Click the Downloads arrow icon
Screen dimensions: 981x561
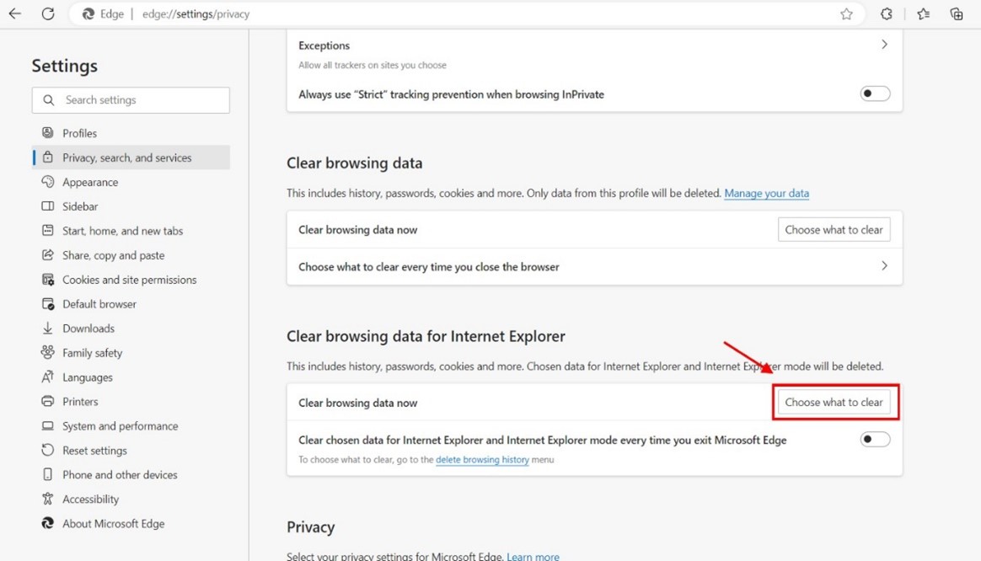pyautogui.click(x=47, y=329)
